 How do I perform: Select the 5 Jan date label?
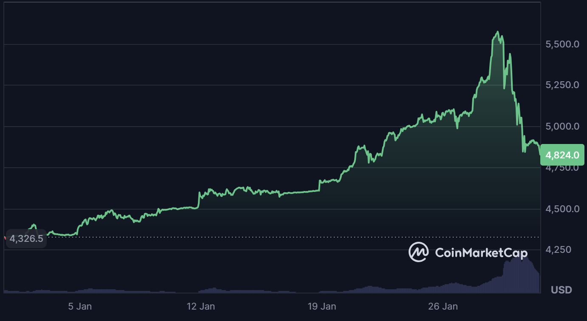[x=80, y=306]
